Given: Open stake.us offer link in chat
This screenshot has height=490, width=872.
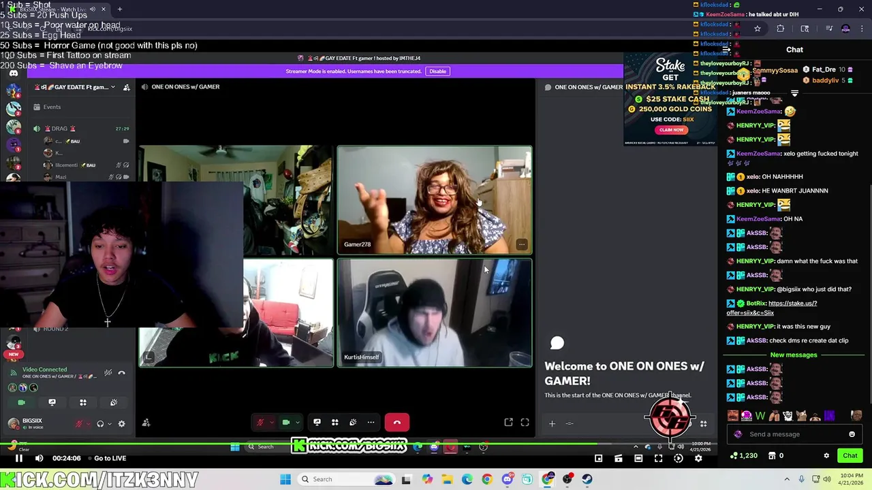Looking at the screenshot, I should click(771, 308).
